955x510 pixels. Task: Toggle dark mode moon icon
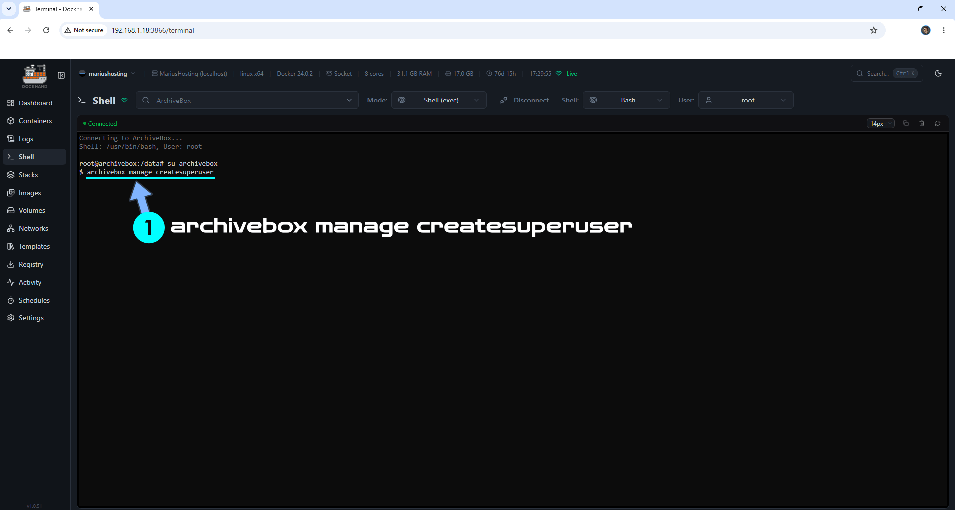(x=938, y=73)
